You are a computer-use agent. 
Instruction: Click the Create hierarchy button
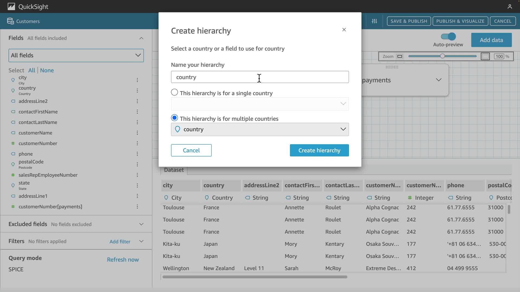(319, 150)
